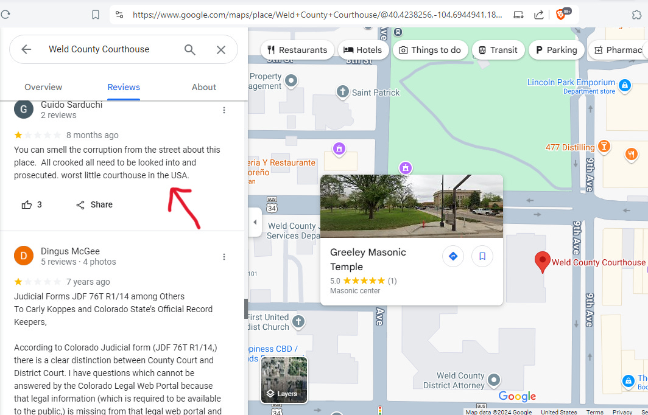Viewport: 648px width, 415px height.
Task: Show Parking locations chip
Action: pyautogui.click(x=556, y=50)
